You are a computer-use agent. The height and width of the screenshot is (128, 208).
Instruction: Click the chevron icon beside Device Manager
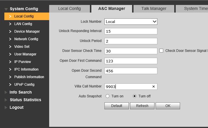pyautogui.click(x=10, y=31)
